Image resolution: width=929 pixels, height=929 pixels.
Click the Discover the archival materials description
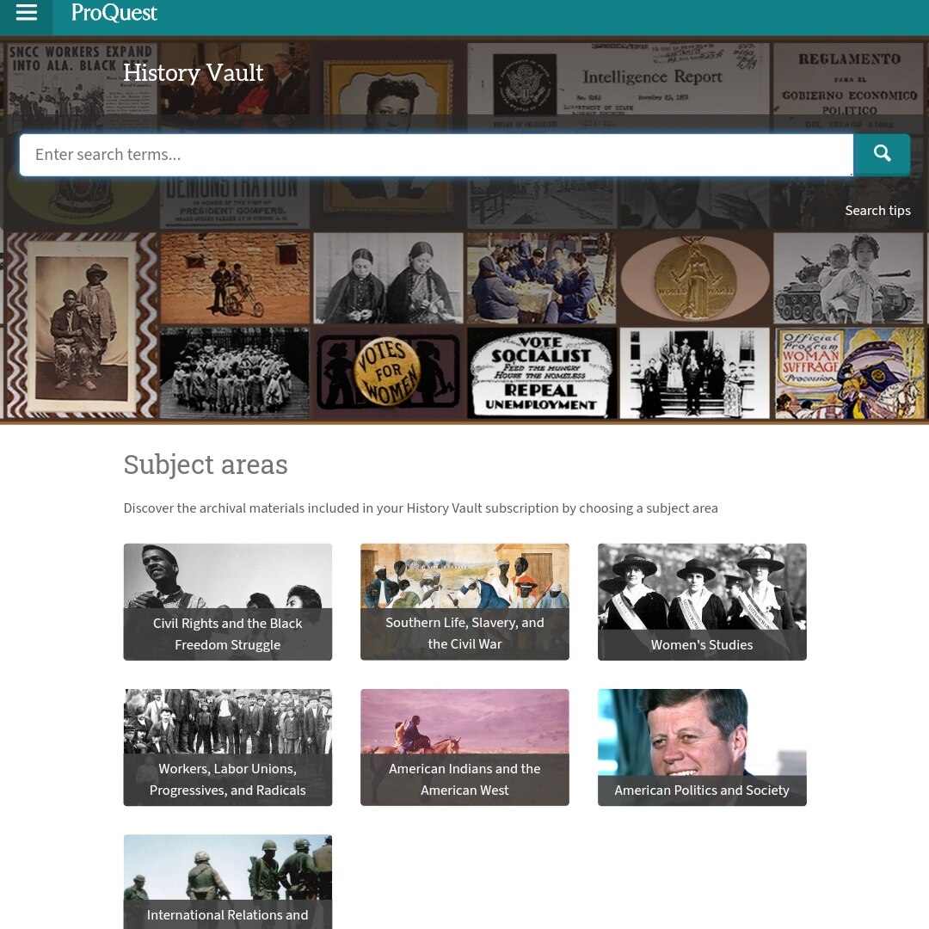coord(421,508)
